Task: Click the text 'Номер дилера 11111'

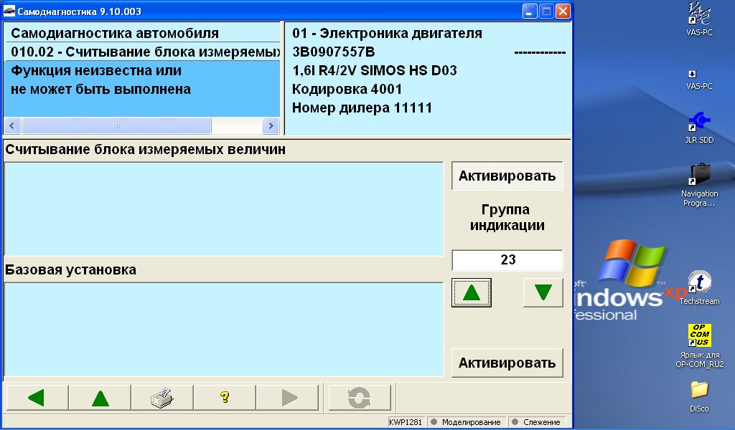Action: (x=362, y=108)
